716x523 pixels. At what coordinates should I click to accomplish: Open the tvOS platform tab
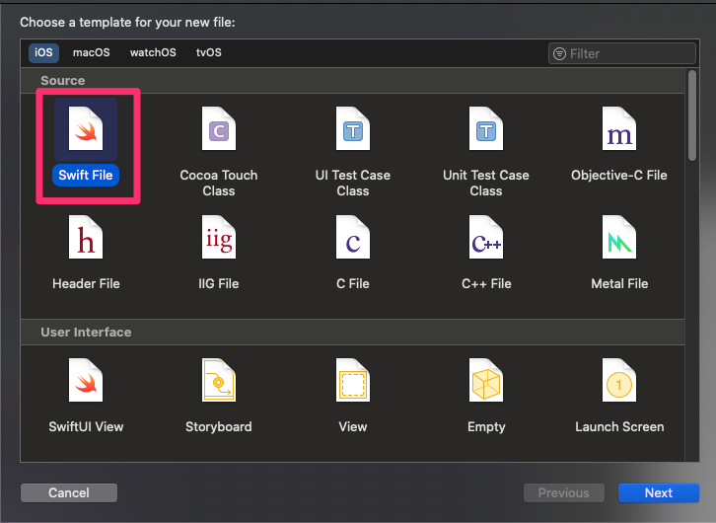[x=209, y=52]
